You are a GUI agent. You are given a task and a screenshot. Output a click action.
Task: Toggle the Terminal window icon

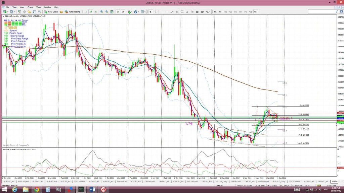click(x=35, y=12)
